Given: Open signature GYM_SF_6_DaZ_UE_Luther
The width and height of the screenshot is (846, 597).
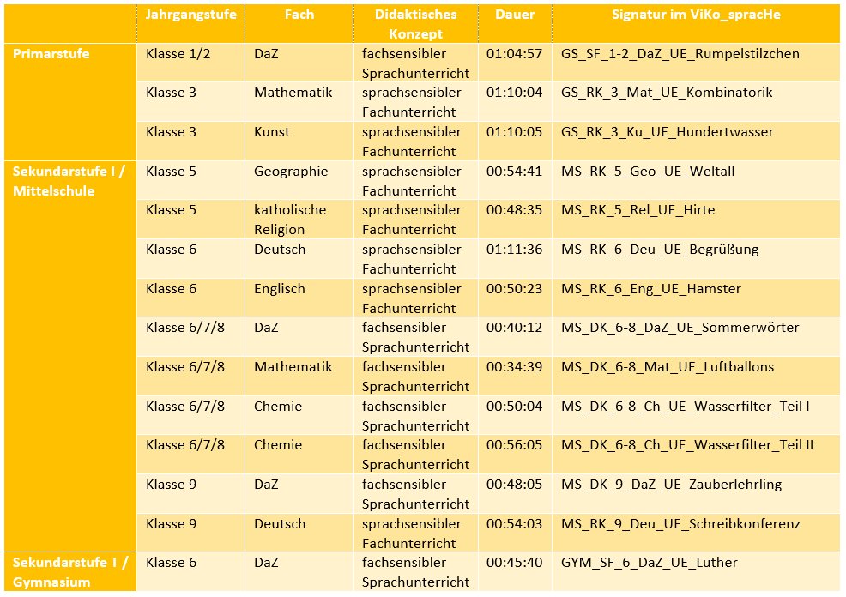Looking at the screenshot, I should pos(649,563).
